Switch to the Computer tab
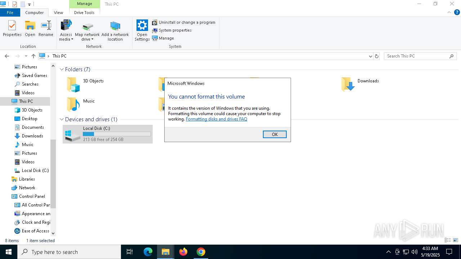The height and width of the screenshot is (259, 461). pyautogui.click(x=35, y=13)
